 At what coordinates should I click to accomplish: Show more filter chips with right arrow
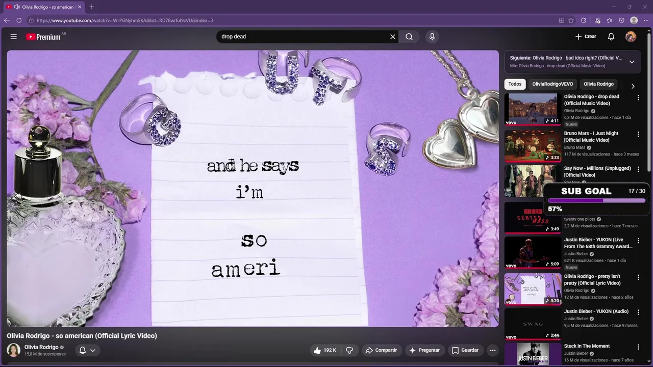[633, 86]
